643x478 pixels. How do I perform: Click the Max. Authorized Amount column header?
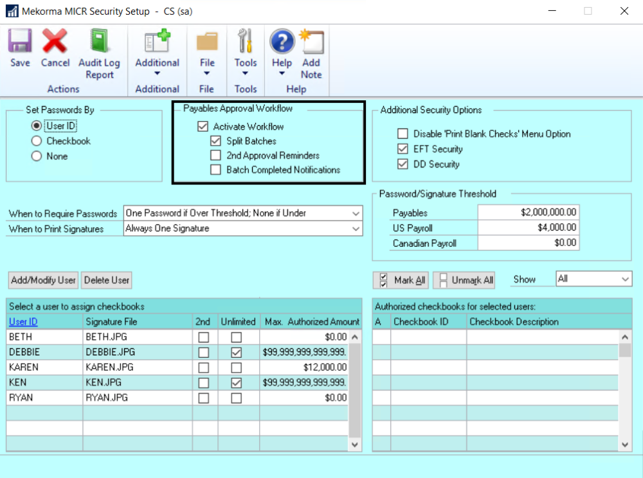[311, 321]
